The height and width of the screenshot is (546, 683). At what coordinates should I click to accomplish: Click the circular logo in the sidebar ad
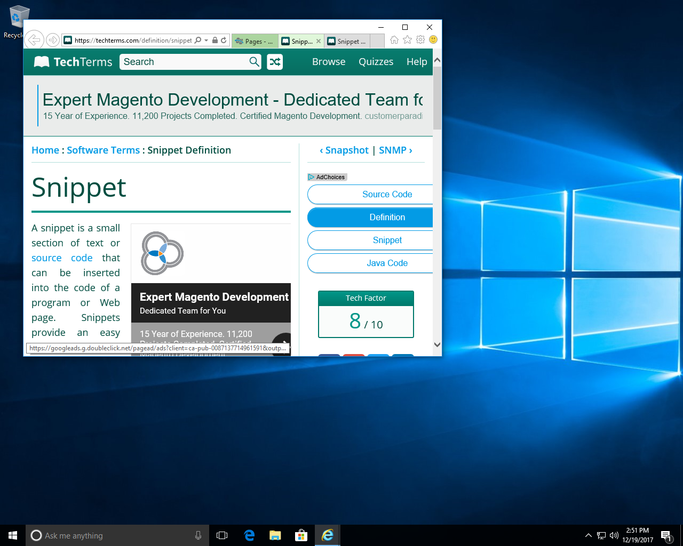coord(162,253)
